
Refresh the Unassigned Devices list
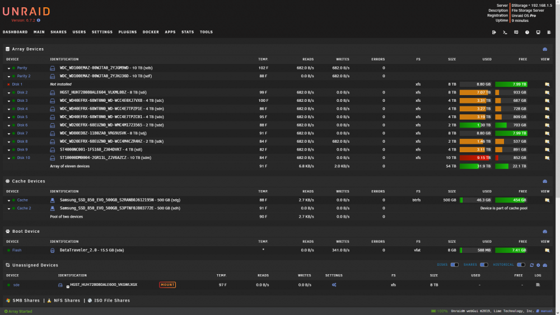pyautogui.click(x=532, y=265)
